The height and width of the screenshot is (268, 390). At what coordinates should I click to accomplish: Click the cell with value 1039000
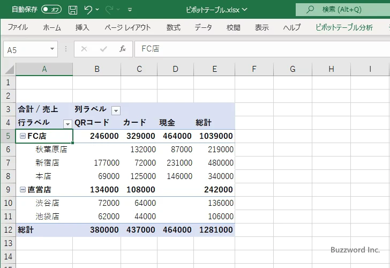[x=214, y=136]
